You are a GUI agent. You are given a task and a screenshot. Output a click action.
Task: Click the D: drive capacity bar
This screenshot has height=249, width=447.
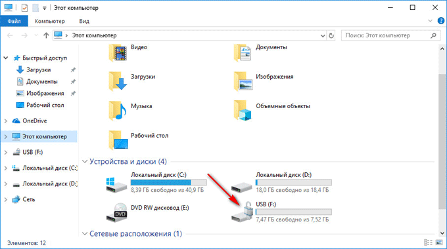[x=294, y=182]
